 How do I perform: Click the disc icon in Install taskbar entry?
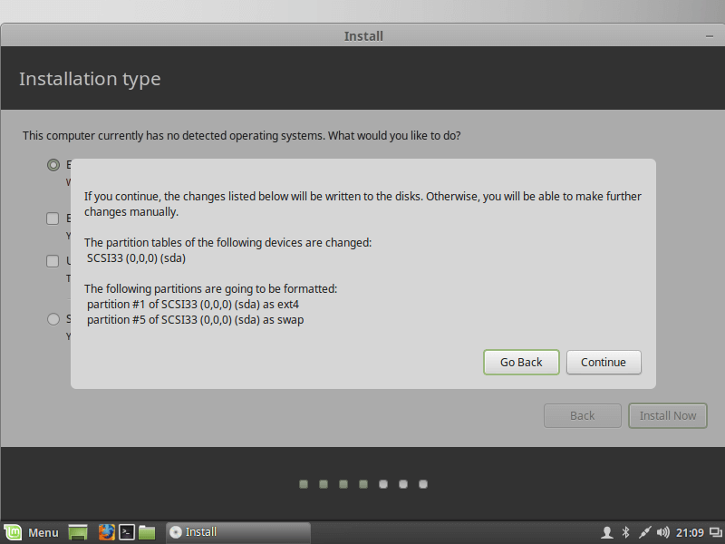(176, 532)
